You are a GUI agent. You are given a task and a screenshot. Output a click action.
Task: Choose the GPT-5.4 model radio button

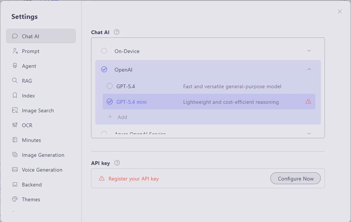pyautogui.click(x=110, y=86)
